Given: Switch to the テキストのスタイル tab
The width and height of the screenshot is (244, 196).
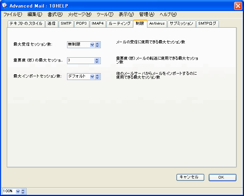Looking at the screenshot, I should point(26,24).
